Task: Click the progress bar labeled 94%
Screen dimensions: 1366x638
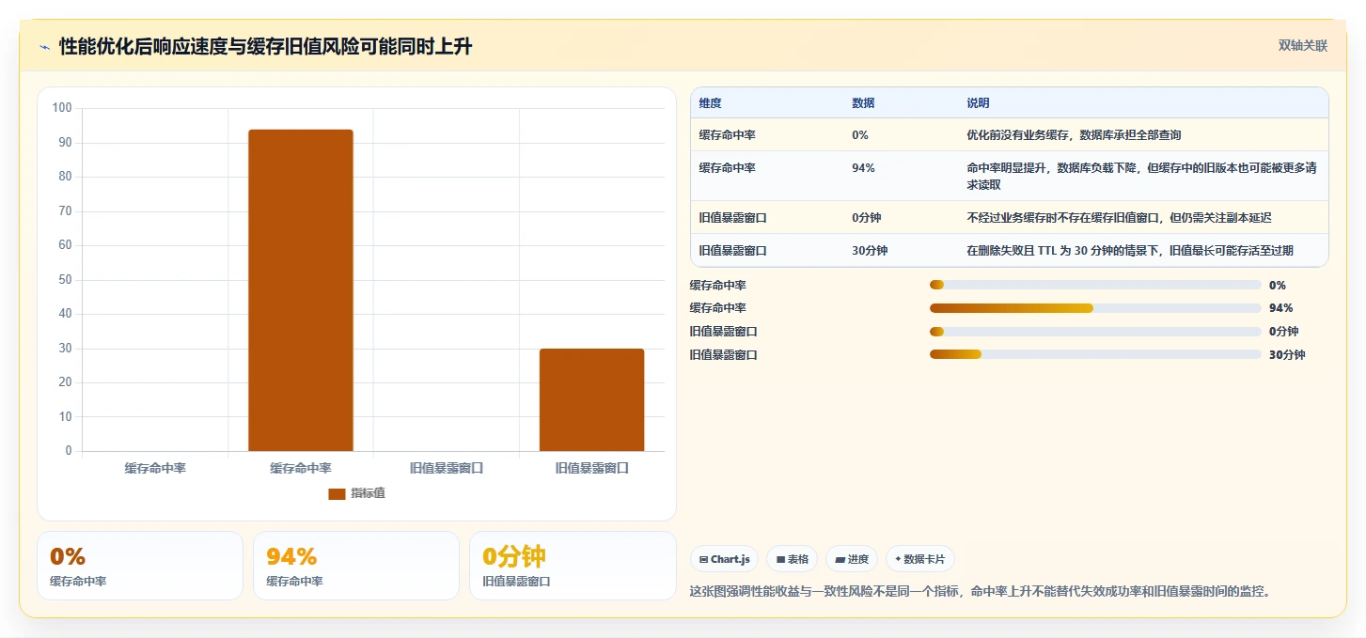Action: click(x=1095, y=308)
